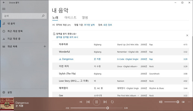Image resolution: width=193 pixels, height=111 pixels.
Task: Skip to previous track
Action: click(x=88, y=102)
